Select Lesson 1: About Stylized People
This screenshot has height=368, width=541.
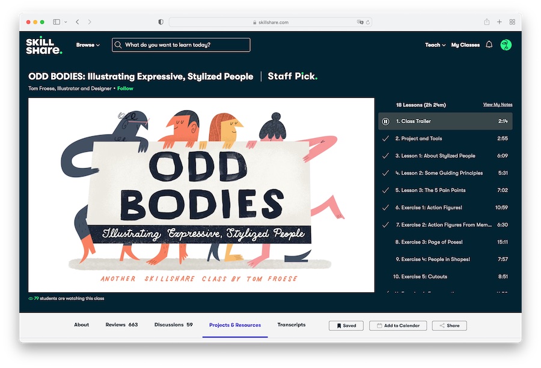[445, 155]
